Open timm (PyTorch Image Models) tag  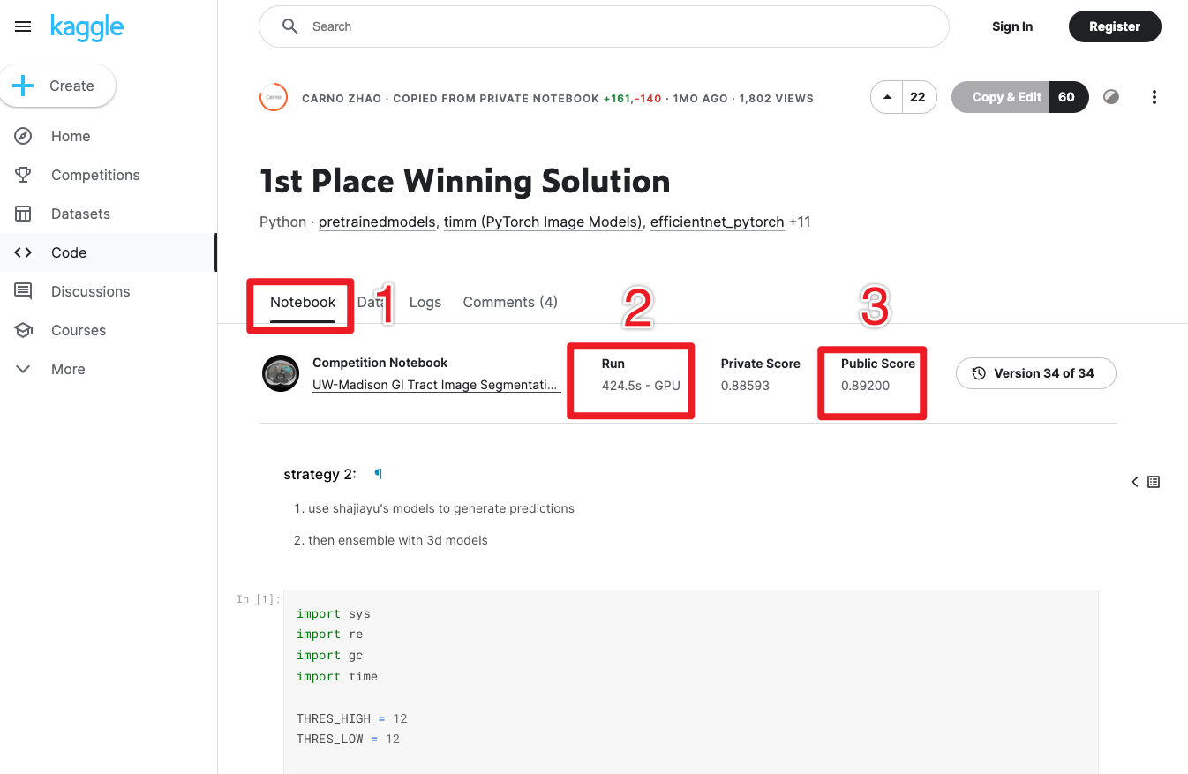point(543,222)
